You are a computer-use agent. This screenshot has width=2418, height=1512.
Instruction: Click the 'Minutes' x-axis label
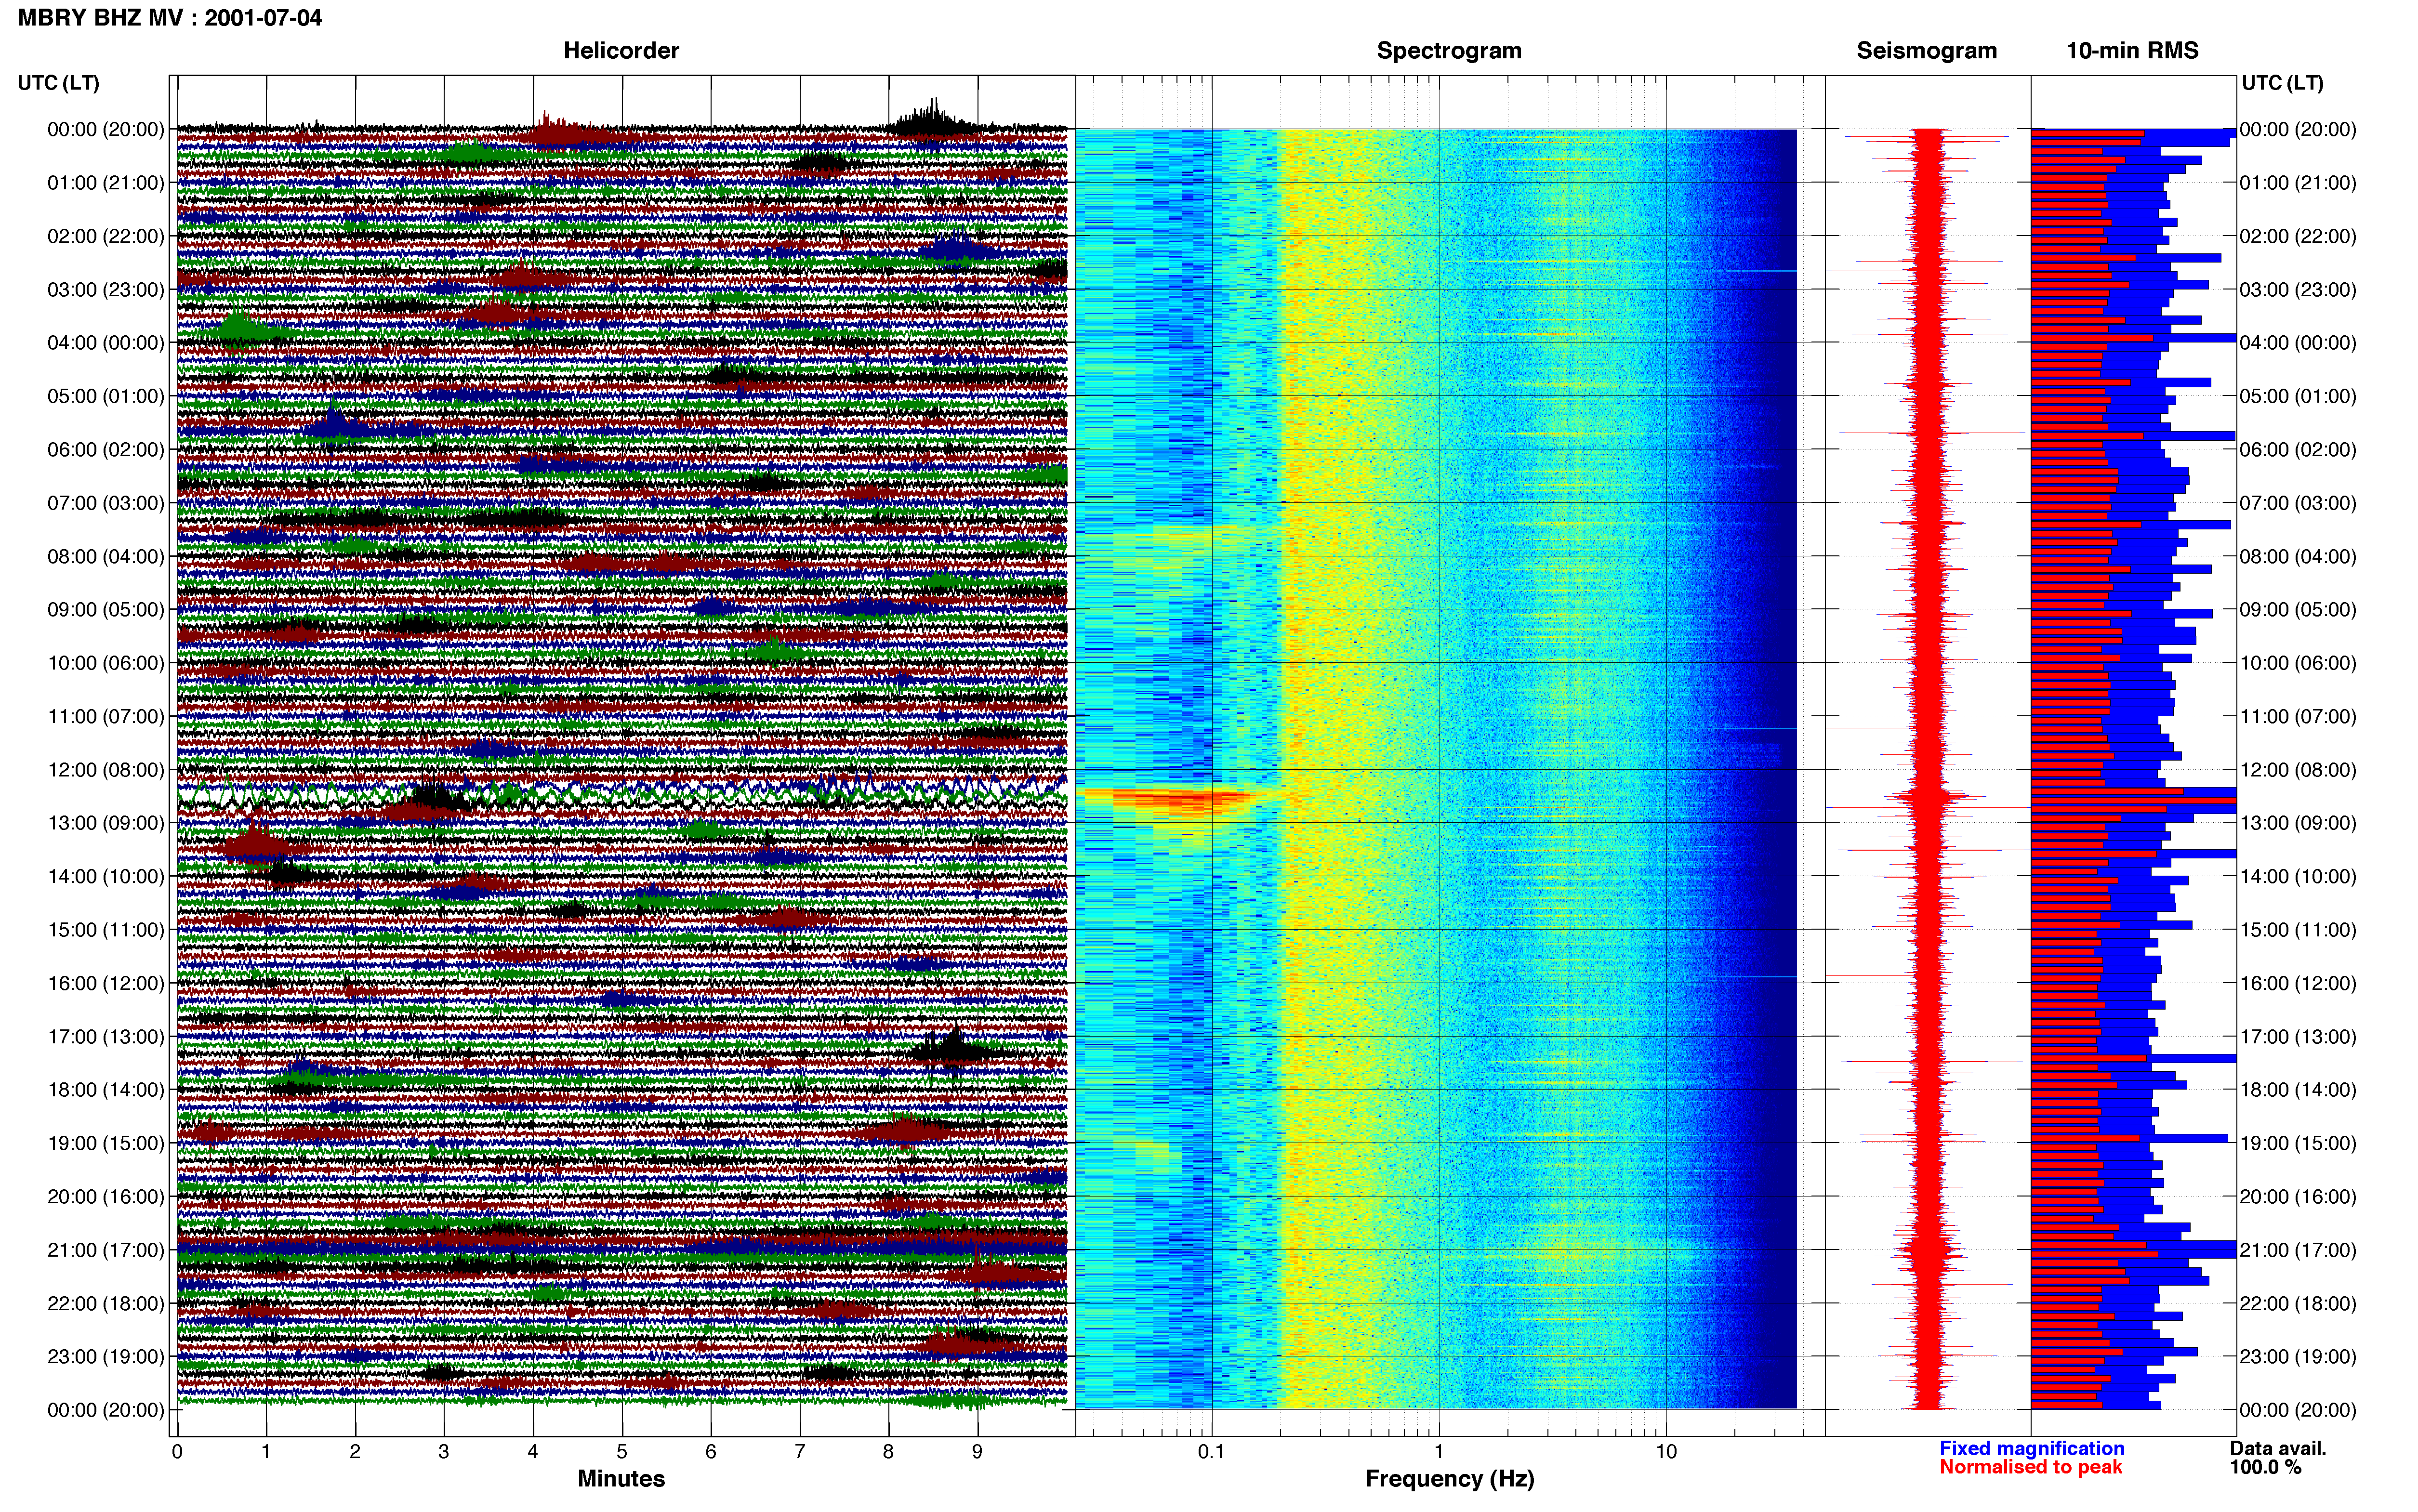620,1478
